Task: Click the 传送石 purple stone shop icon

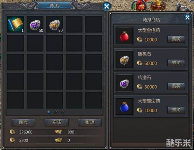Action: pyautogui.click(x=124, y=83)
